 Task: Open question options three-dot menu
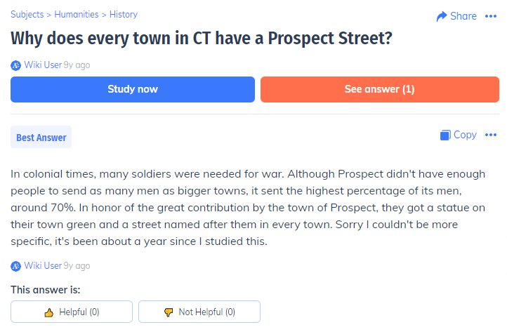pyautogui.click(x=491, y=16)
